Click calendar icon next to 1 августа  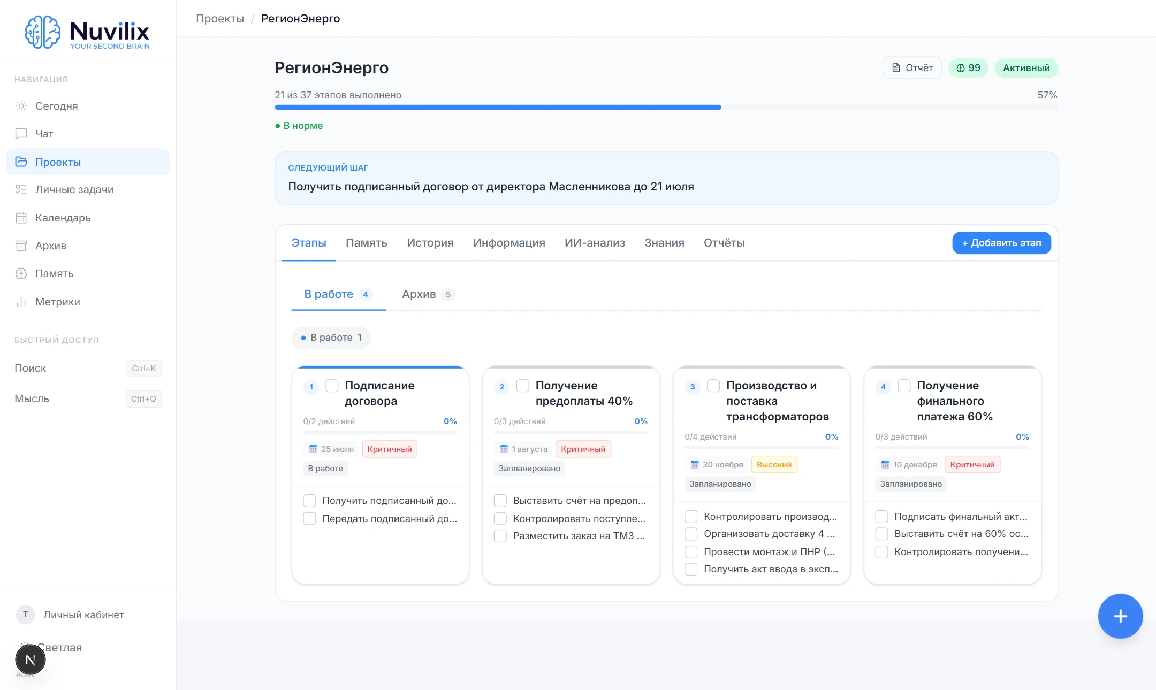(504, 449)
